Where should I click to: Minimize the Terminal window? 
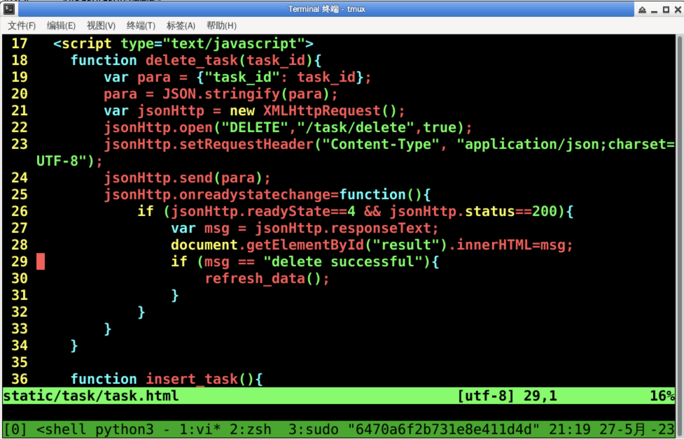[654, 9]
